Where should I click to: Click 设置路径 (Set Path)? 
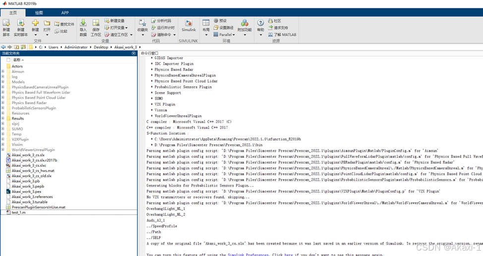tap(224, 28)
